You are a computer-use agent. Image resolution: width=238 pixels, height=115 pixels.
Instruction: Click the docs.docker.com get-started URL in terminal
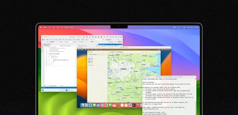tap(155, 114)
